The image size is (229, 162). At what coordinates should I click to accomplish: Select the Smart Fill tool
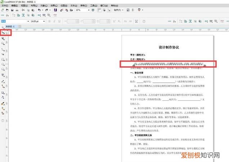coord(3,113)
